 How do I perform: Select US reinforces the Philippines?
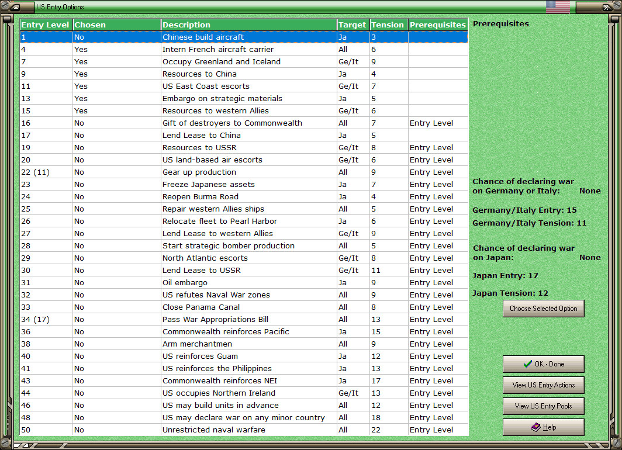(244, 369)
